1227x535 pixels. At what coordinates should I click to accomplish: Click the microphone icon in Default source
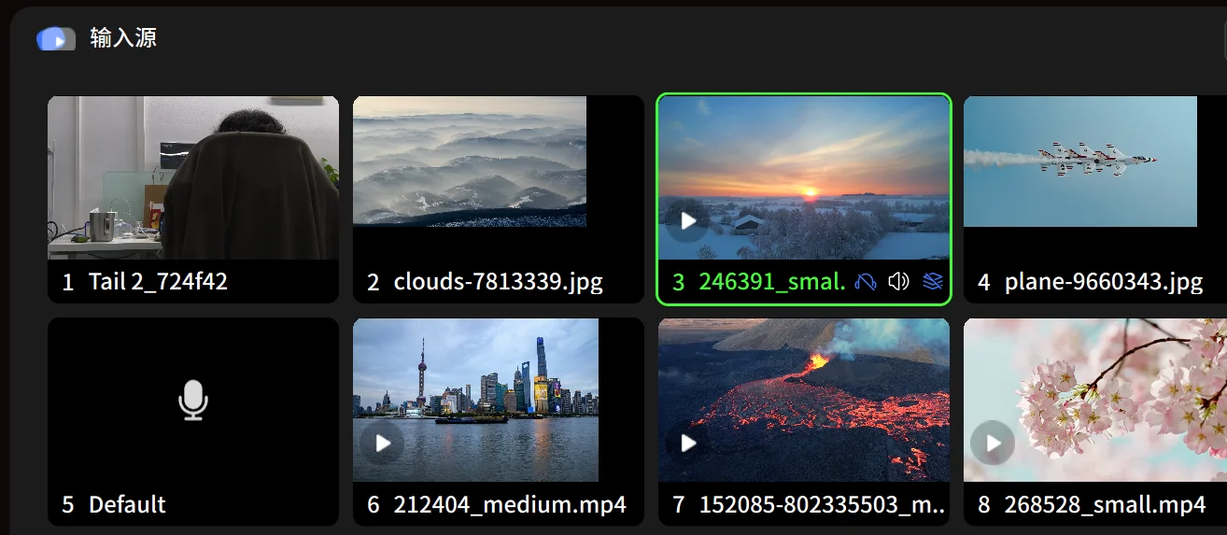[193, 400]
